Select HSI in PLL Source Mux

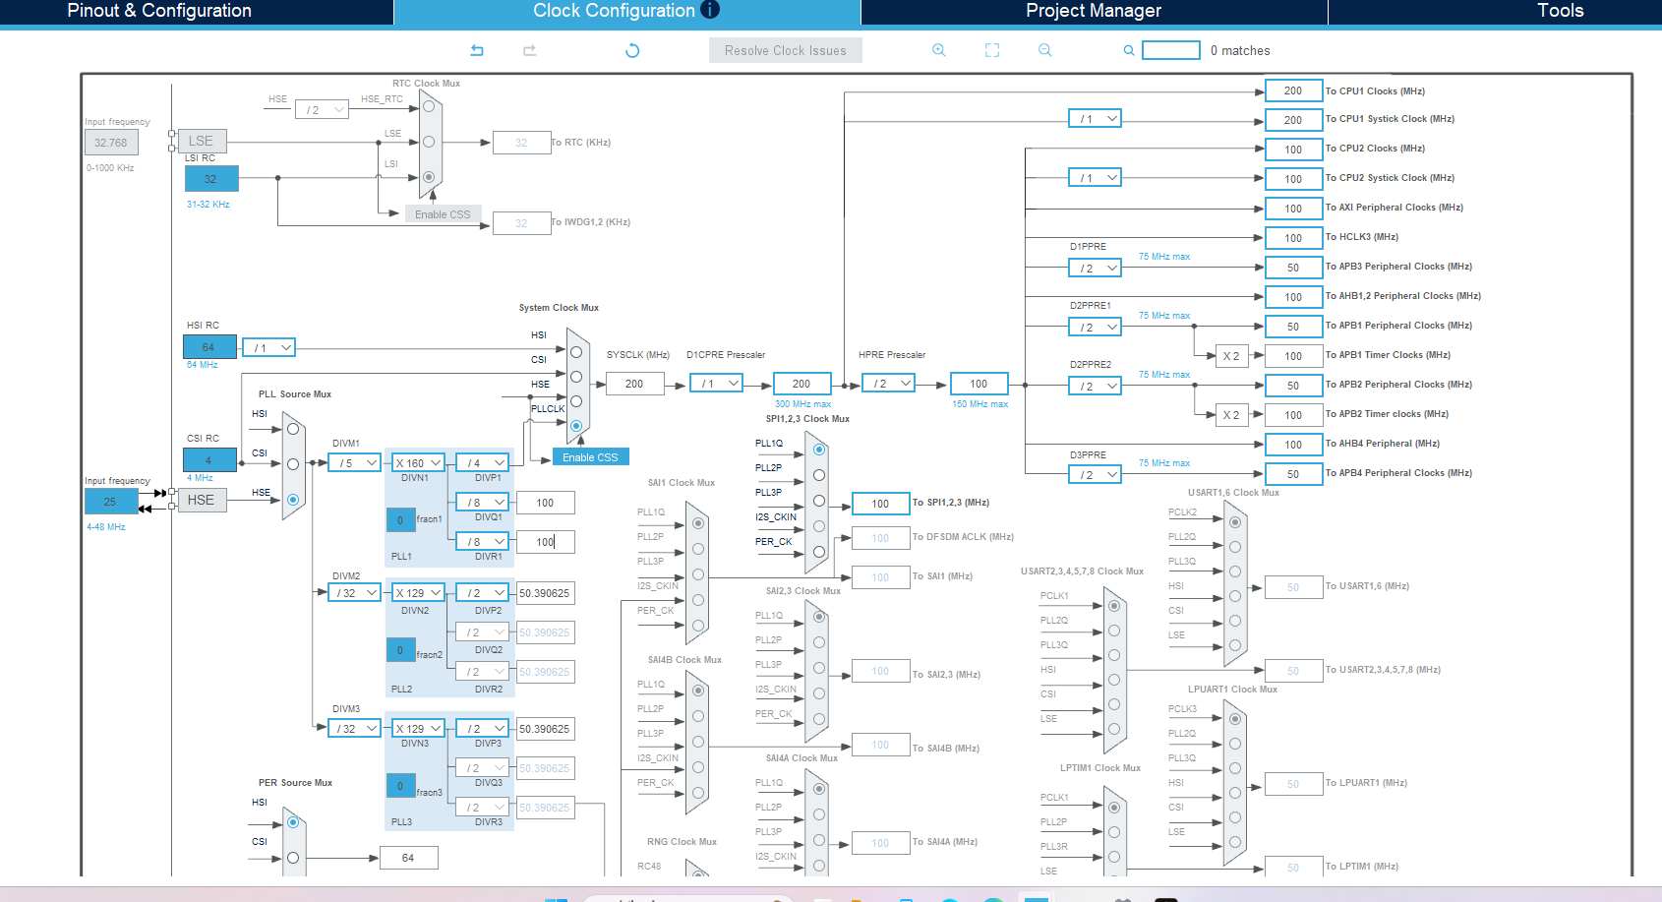click(x=293, y=429)
